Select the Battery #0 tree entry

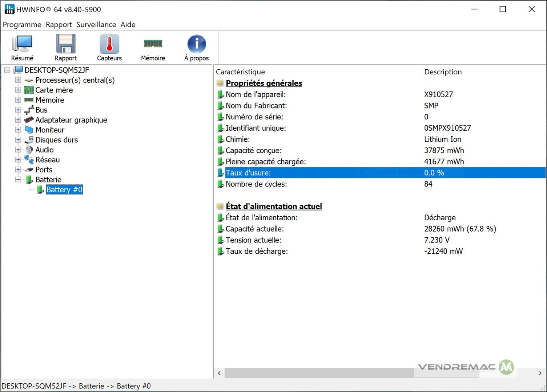pyautogui.click(x=64, y=189)
